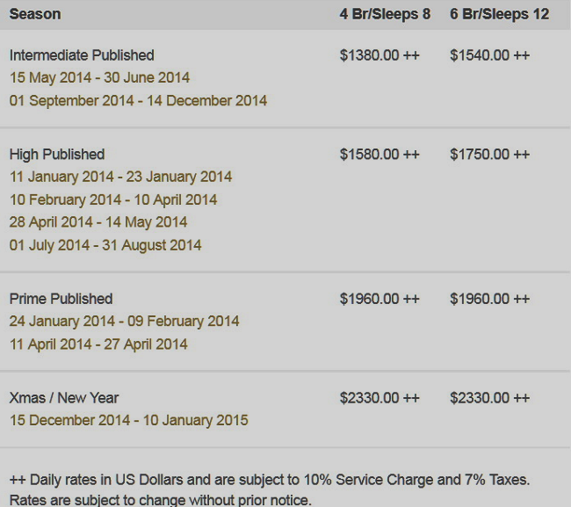Click the $1380.00 ++ intermediate rate
The height and width of the screenshot is (507, 571).
pos(379,55)
